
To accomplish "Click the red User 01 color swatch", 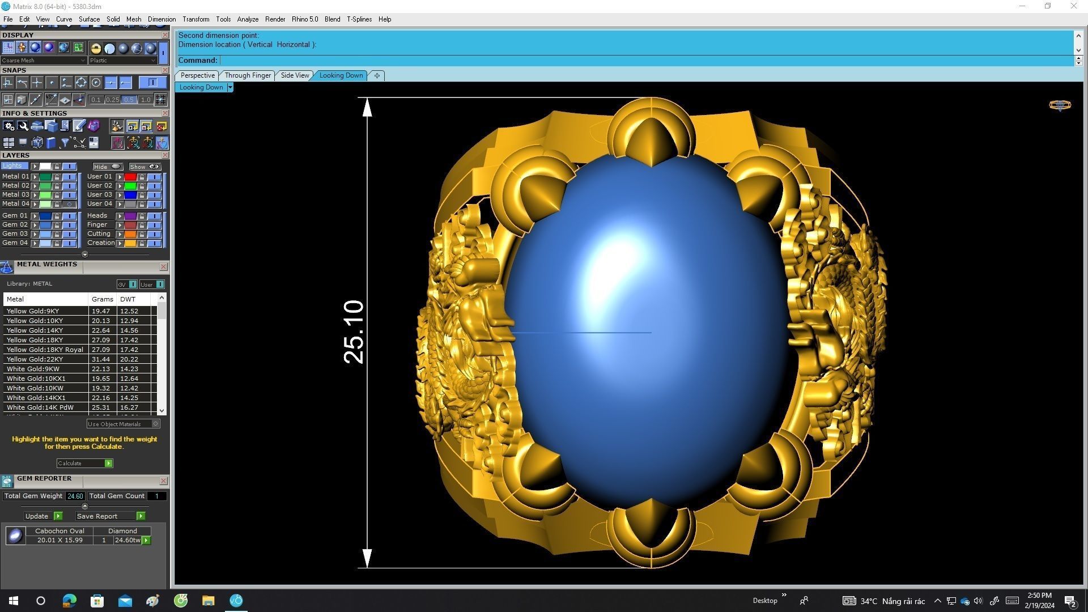I will coord(130,177).
